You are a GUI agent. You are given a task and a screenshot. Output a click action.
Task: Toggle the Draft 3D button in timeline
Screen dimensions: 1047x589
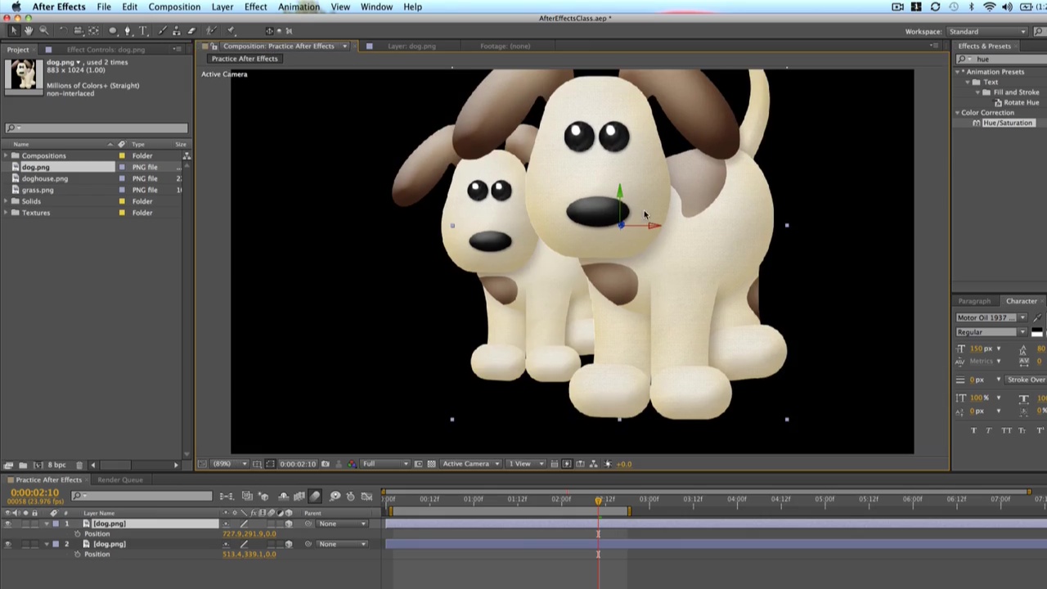click(x=264, y=497)
